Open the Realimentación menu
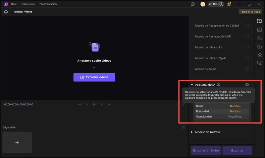 pyautogui.click(x=48, y=4)
